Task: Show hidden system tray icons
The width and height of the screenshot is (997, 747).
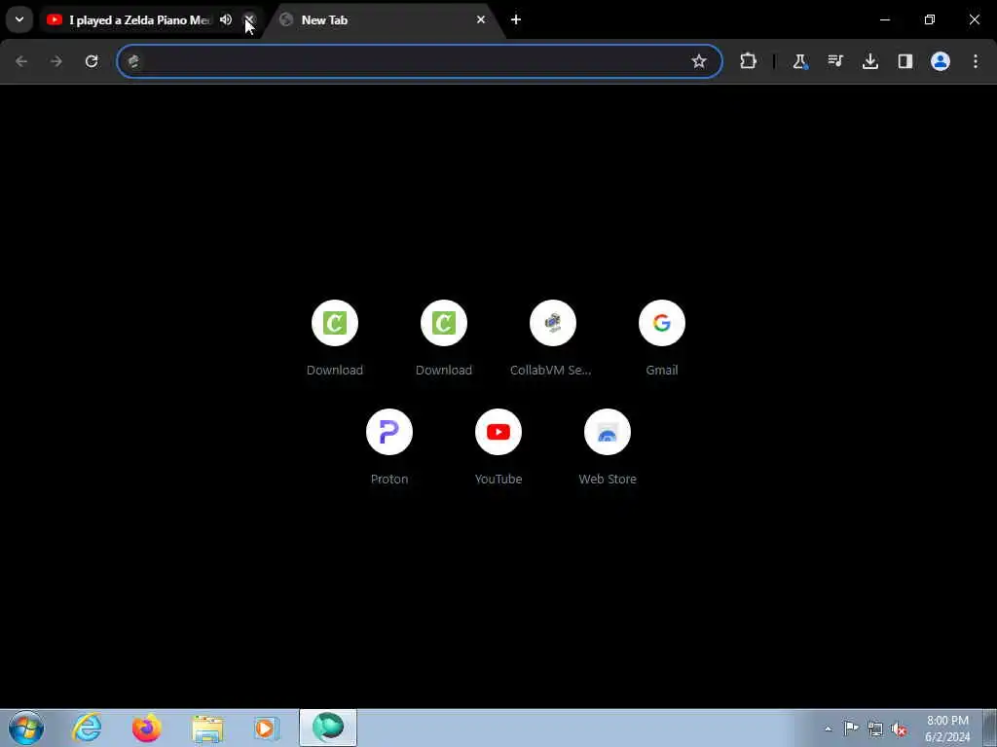Action: coord(828,729)
